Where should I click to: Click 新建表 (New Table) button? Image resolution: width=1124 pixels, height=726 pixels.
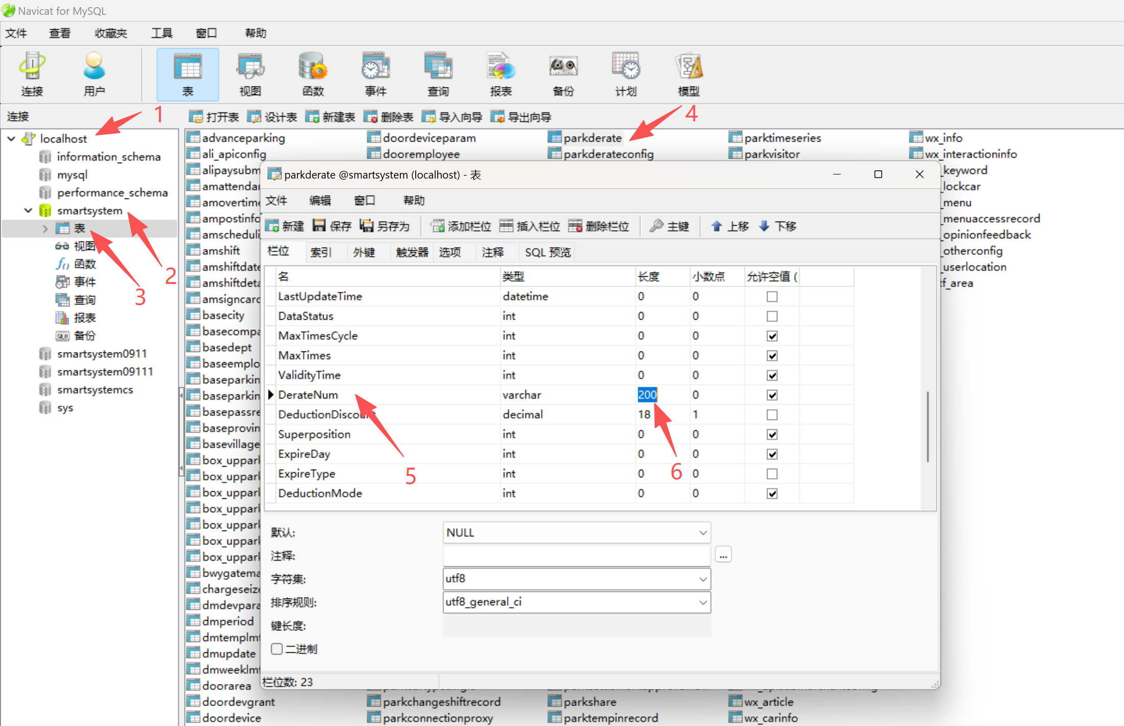point(330,117)
